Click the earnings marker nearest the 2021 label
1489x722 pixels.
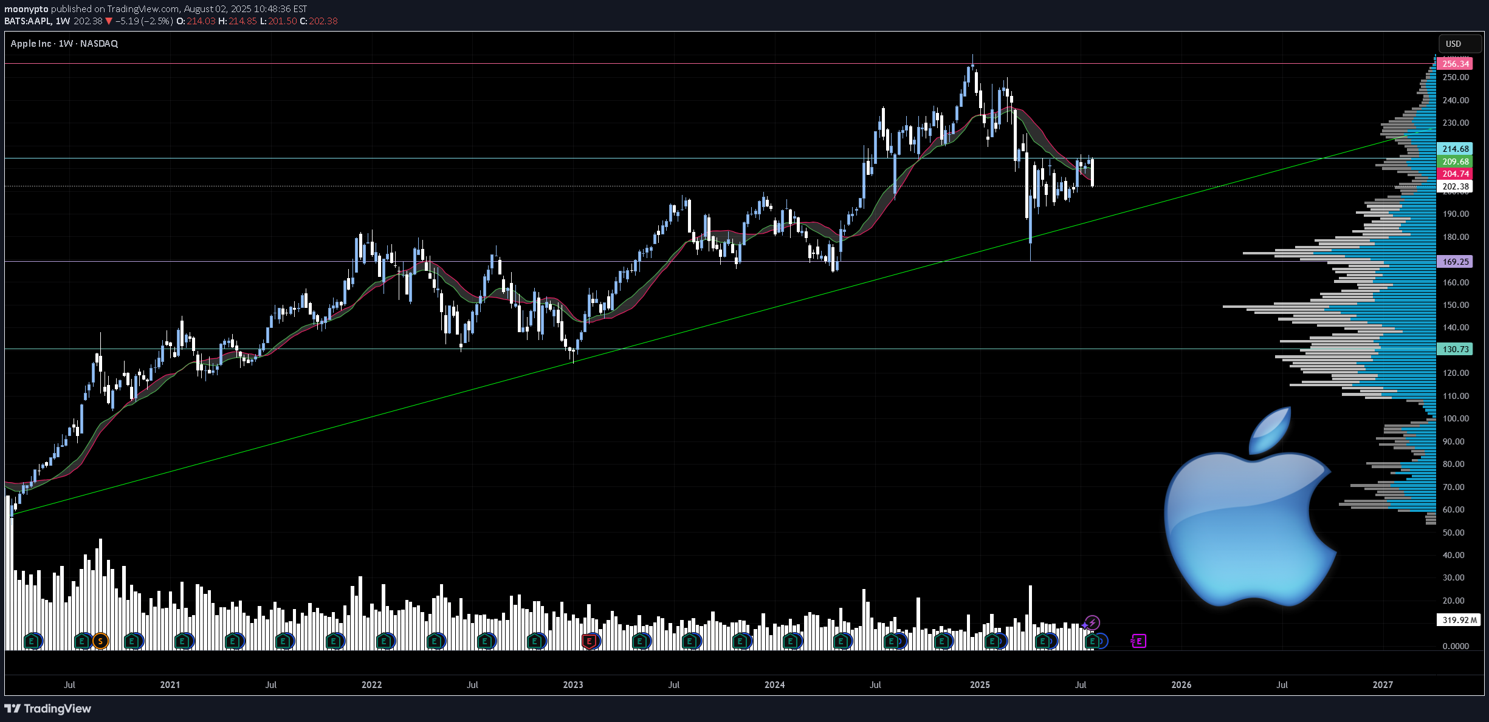tap(182, 641)
